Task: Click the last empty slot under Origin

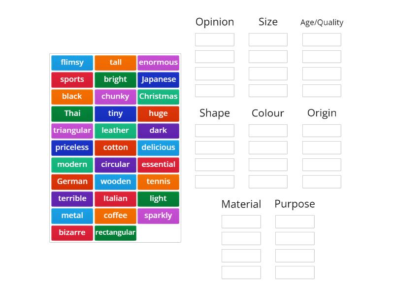Action: 322,182
